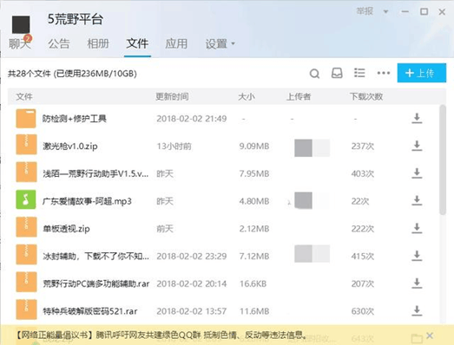Click the 9.09MB size value
This screenshot has width=454, height=345.
[x=254, y=146]
